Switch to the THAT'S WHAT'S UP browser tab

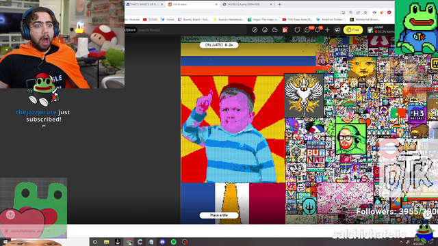pyautogui.click(x=144, y=5)
